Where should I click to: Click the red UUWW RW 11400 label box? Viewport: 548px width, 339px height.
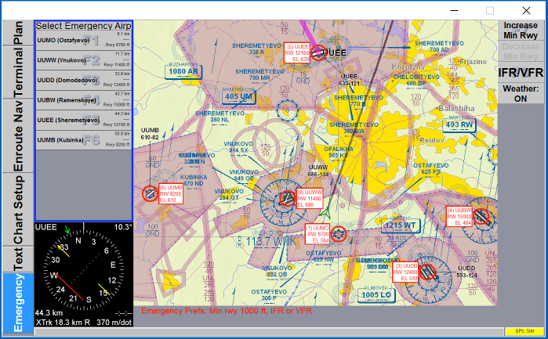309,199
